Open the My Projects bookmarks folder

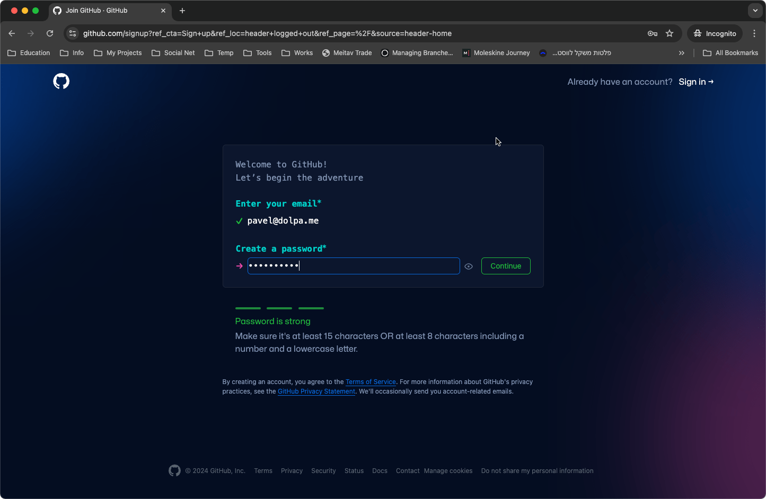point(118,53)
